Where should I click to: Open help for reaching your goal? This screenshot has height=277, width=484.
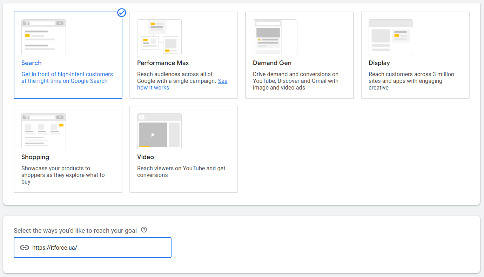tap(144, 230)
